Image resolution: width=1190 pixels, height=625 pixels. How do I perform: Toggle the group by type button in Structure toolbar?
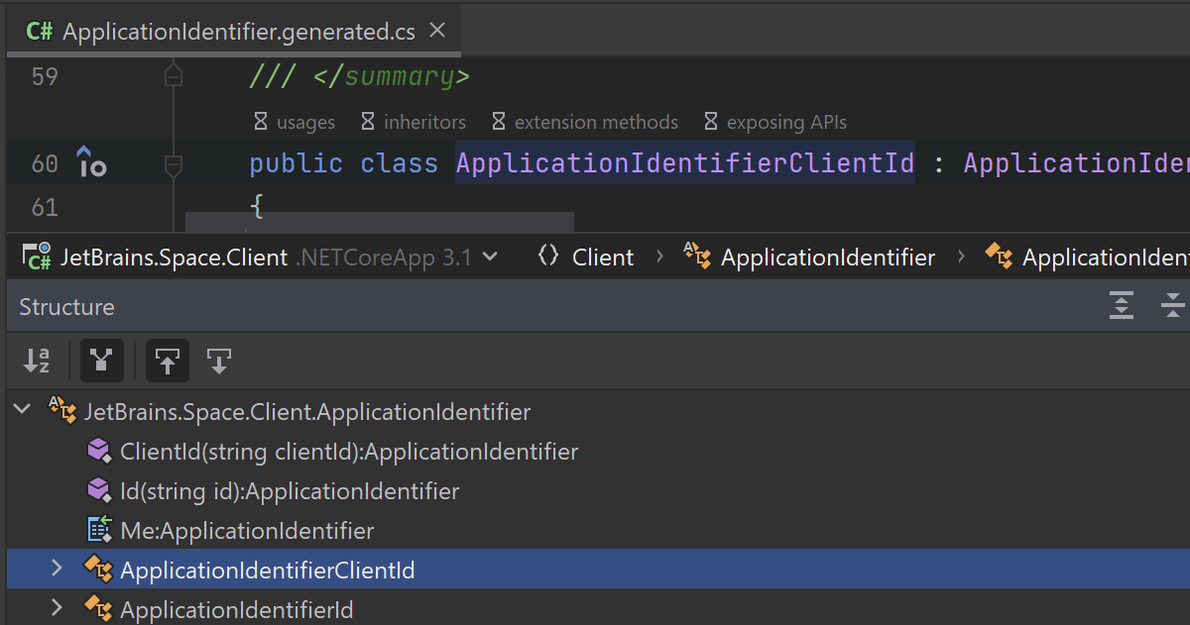(x=101, y=362)
